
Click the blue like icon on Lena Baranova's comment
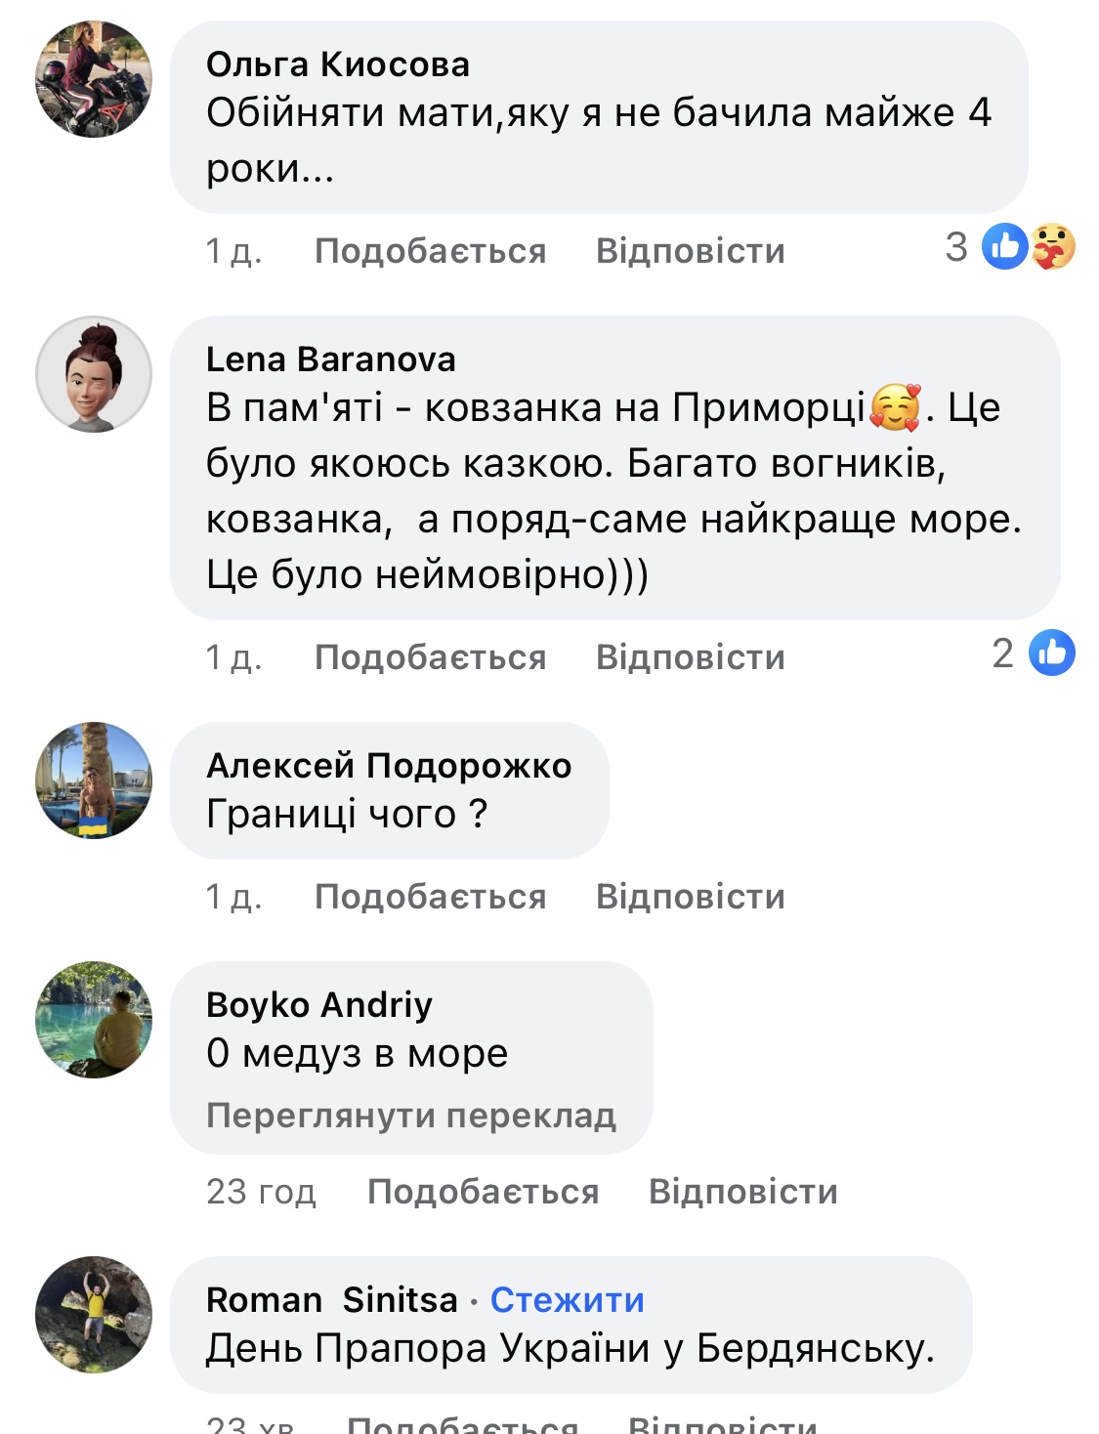click(1051, 653)
